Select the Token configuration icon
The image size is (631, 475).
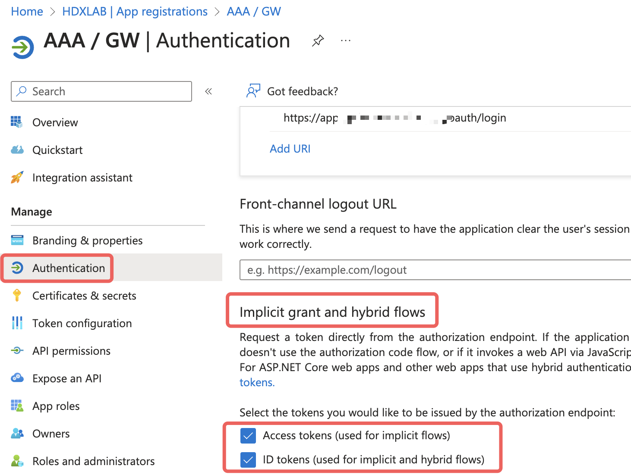[17, 323]
